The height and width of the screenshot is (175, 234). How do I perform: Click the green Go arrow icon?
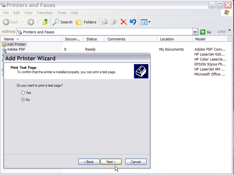pyautogui.click(x=203, y=32)
